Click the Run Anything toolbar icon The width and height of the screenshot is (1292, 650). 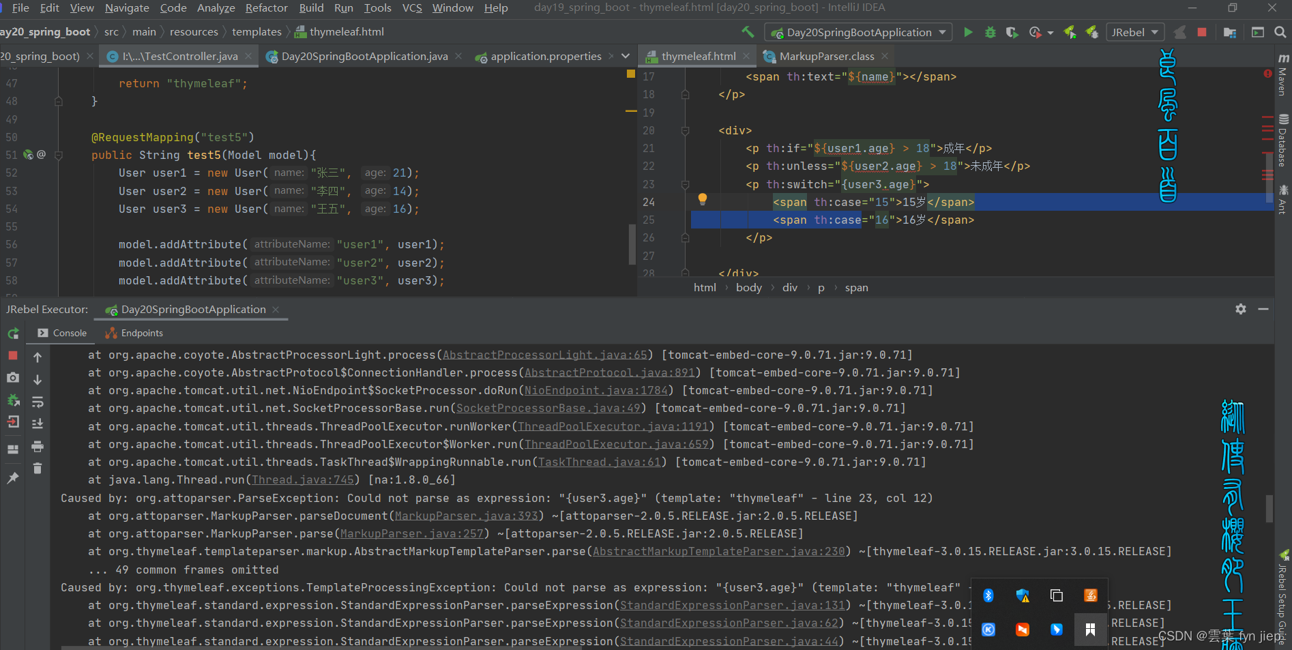(x=1258, y=32)
